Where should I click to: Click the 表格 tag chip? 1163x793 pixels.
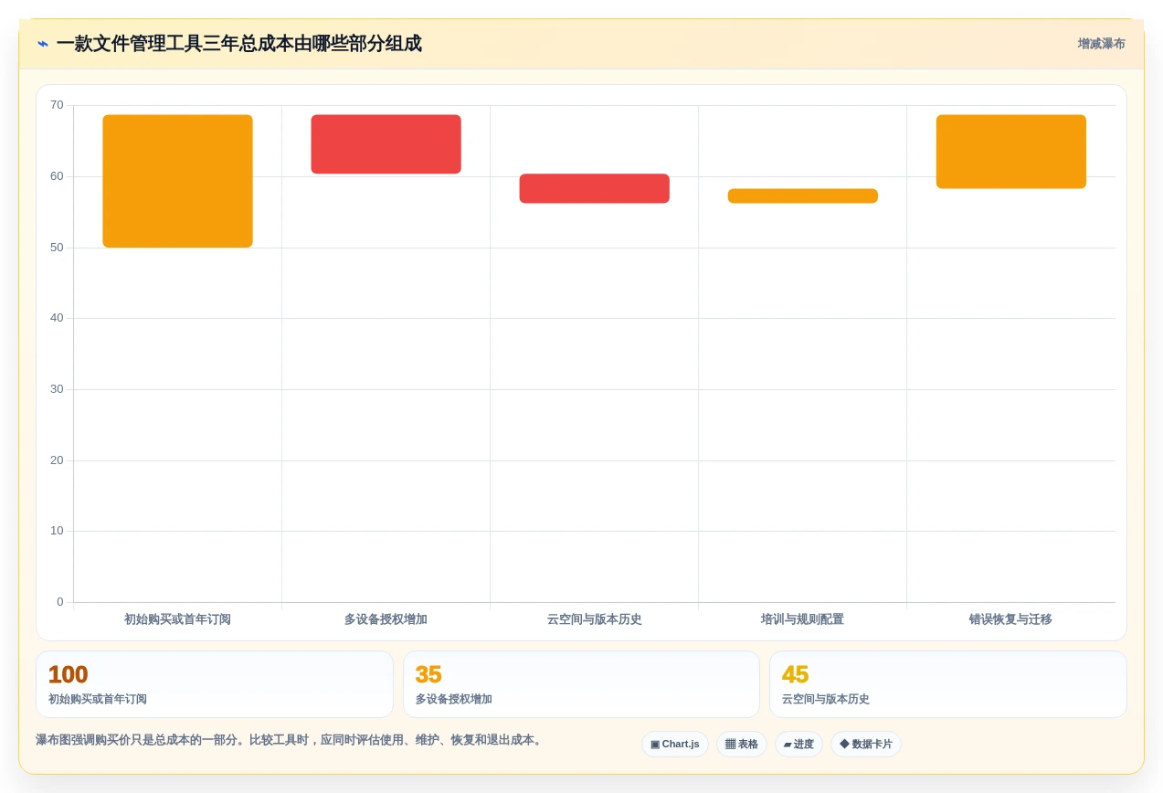point(741,745)
